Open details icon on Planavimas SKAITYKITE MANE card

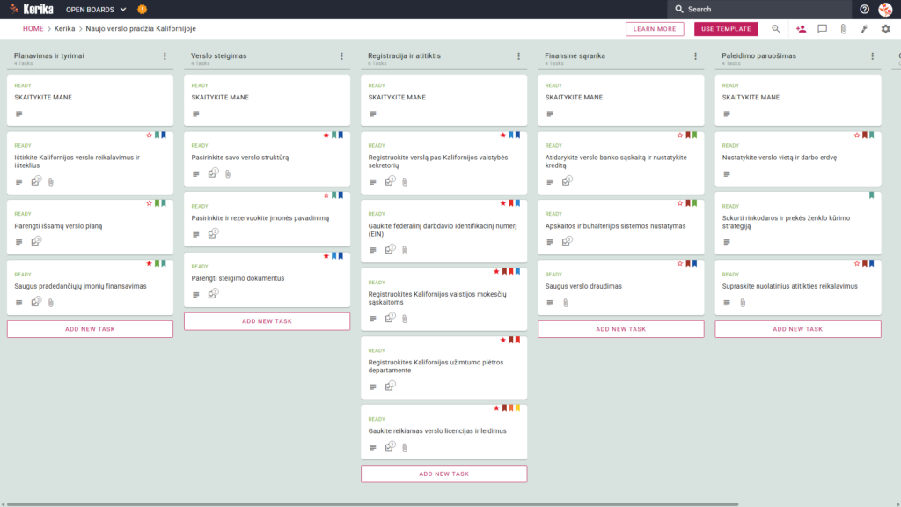[x=19, y=114]
